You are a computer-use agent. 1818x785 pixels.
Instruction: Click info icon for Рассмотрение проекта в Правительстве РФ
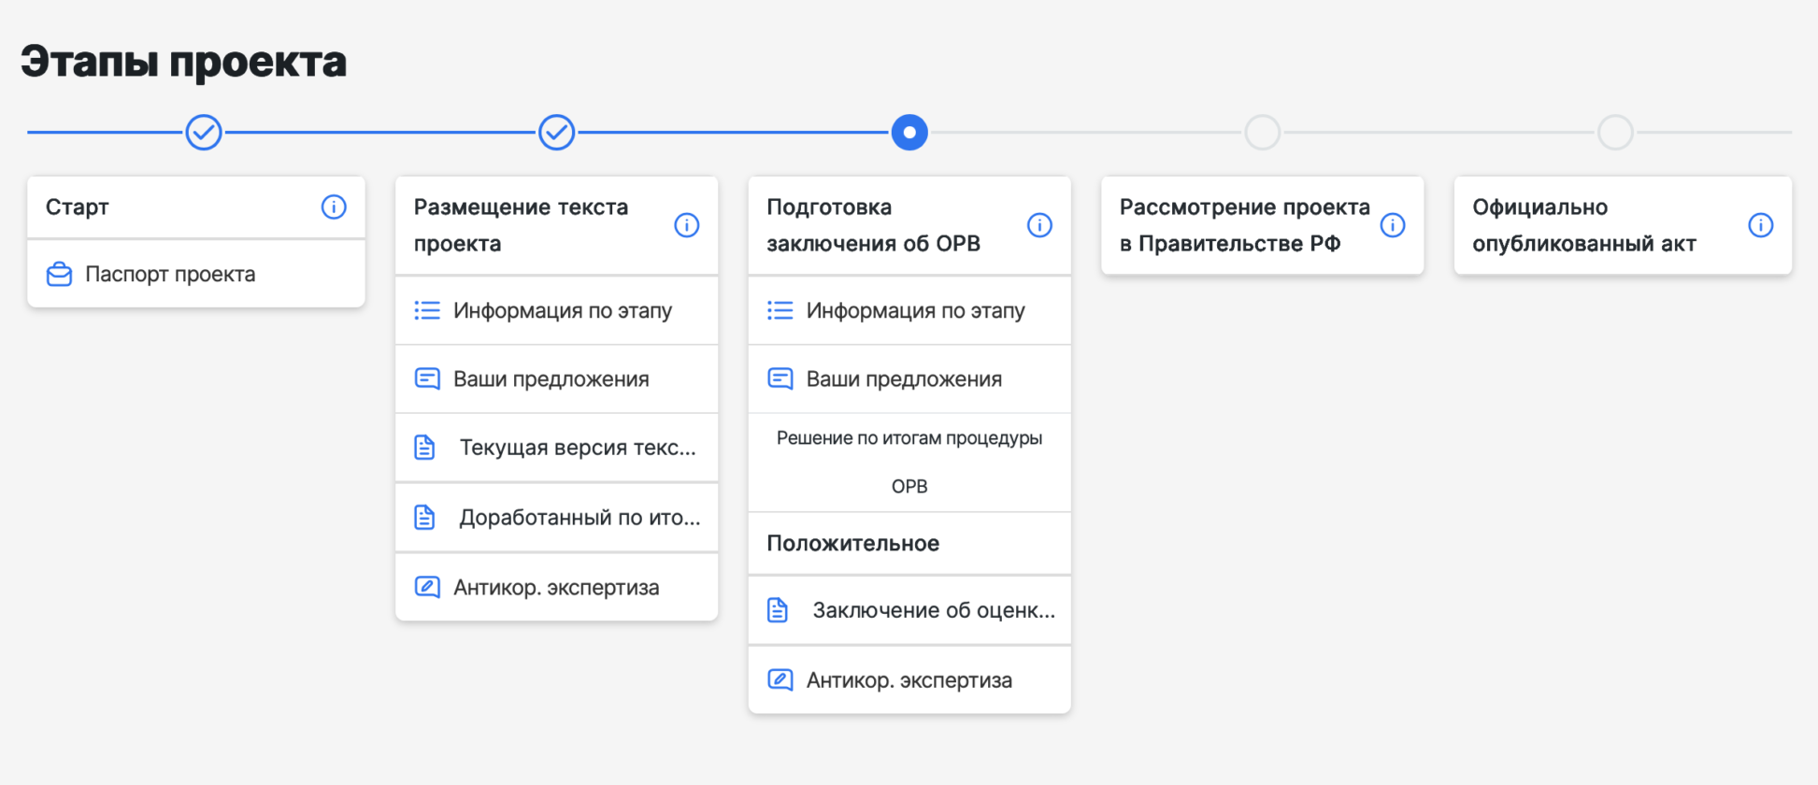click(x=1393, y=225)
